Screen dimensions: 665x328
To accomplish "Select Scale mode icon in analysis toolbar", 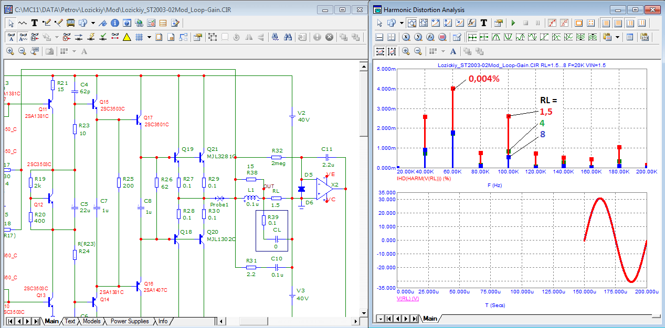I will (412, 23).
